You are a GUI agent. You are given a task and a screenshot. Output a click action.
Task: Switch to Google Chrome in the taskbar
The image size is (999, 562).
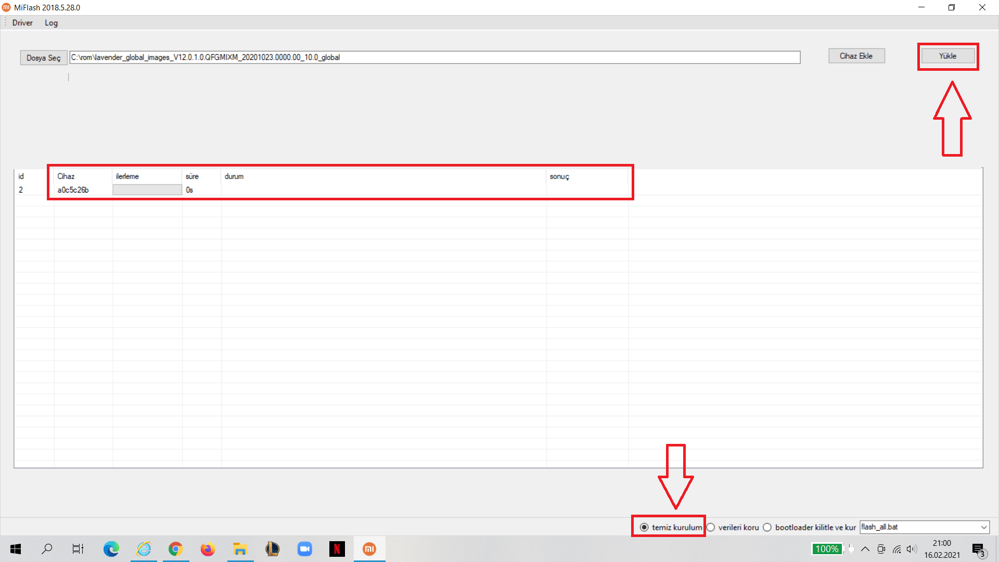[176, 549]
